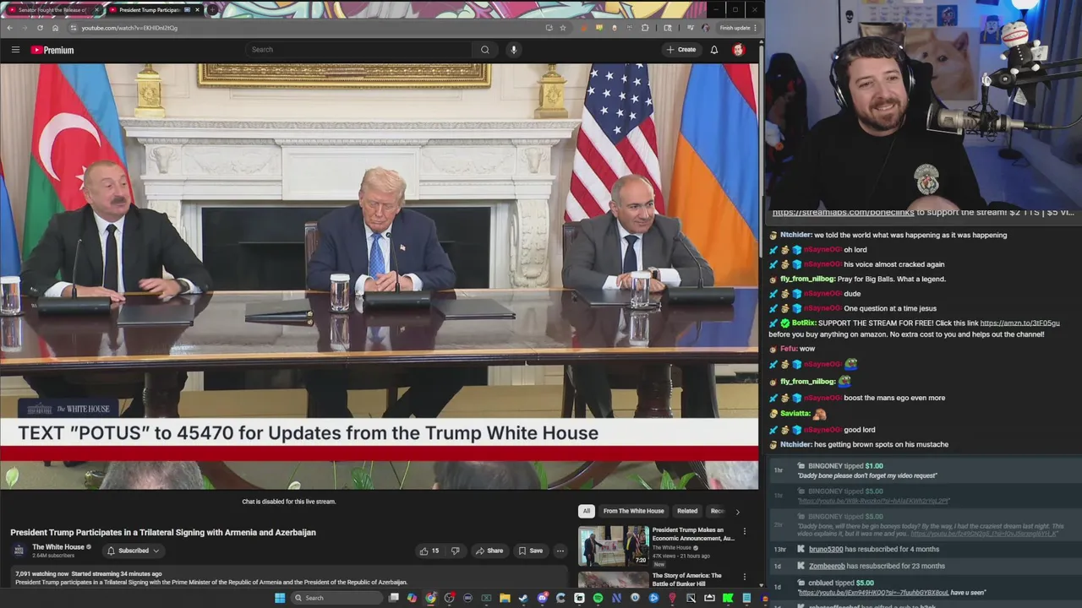The image size is (1082, 608).
Task: Click inside the YouTube search field
Action: [x=359, y=50]
